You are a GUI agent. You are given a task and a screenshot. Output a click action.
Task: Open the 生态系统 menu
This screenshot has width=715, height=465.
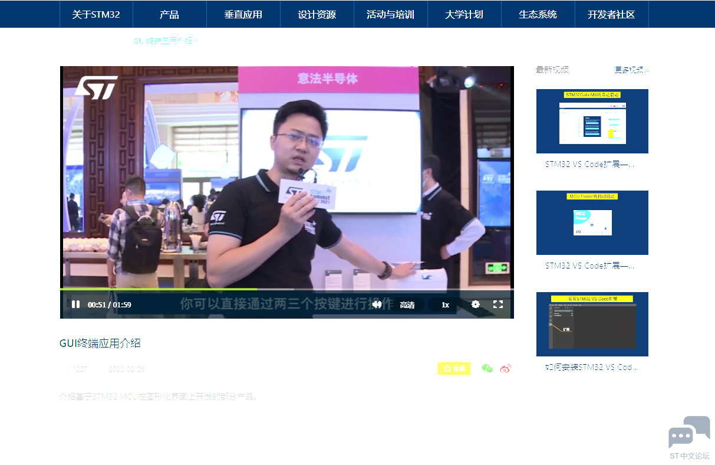point(538,14)
